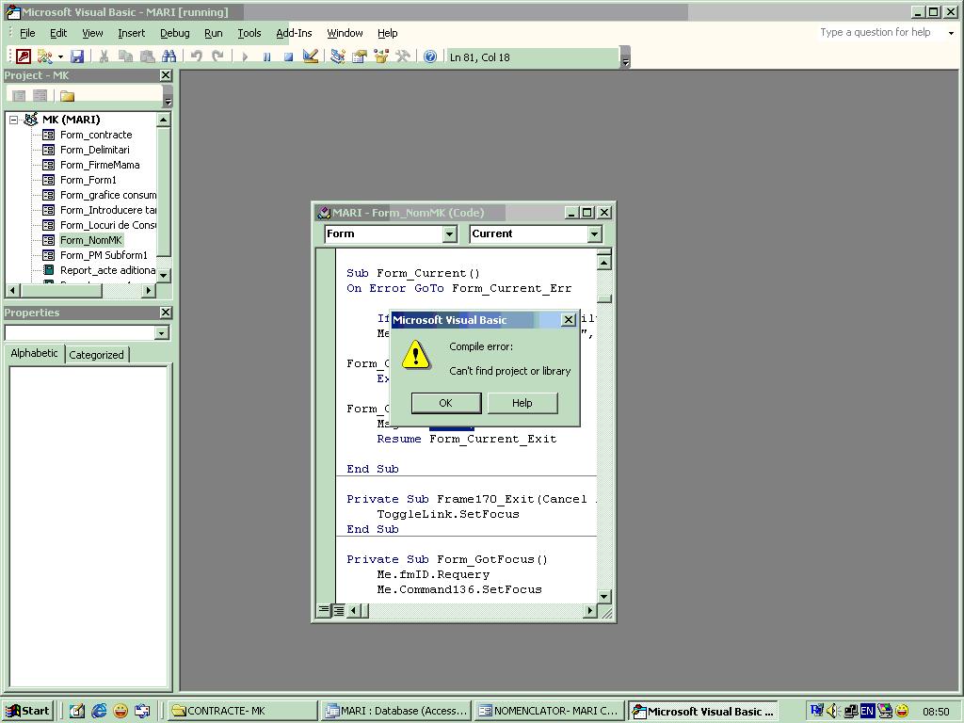Switch to the Categorized properties tab
The height and width of the screenshot is (723, 964).
tap(97, 355)
